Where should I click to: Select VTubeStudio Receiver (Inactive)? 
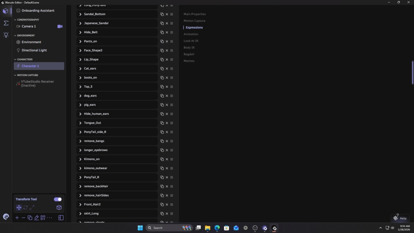pyautogui.click(x=39, y=83)
